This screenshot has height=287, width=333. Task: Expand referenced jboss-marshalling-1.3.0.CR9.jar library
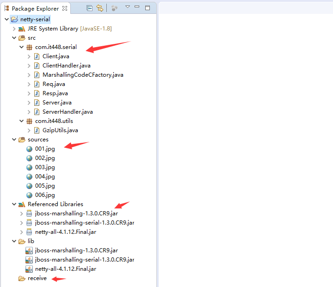[21, 214]
